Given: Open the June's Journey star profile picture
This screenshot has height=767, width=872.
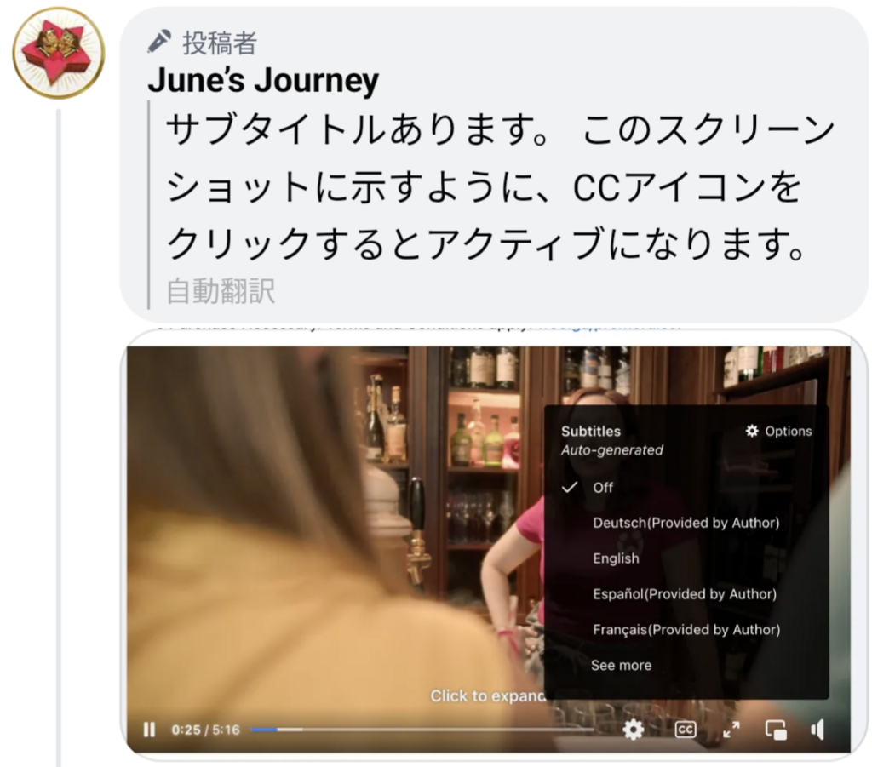Looking at the screenshot, I should pyautogui.click(x=59, y=54).
